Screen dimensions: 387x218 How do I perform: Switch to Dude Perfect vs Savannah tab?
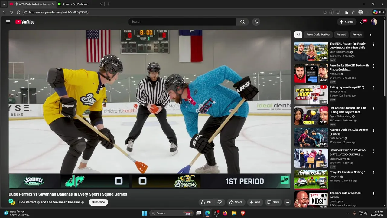[32, 4]
